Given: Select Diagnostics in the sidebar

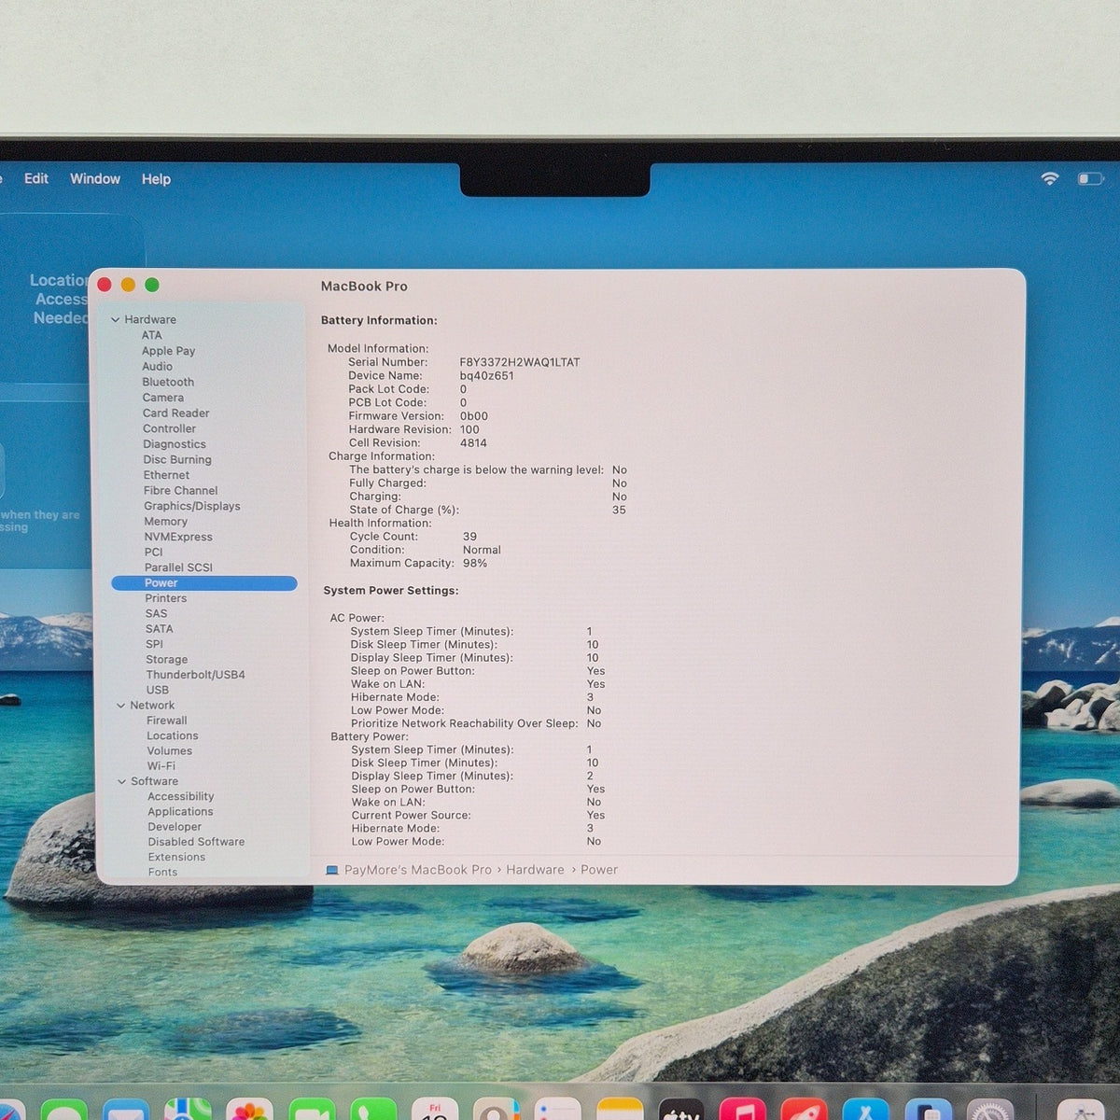Looking at the screenshot, I should [x=175, y=444].
